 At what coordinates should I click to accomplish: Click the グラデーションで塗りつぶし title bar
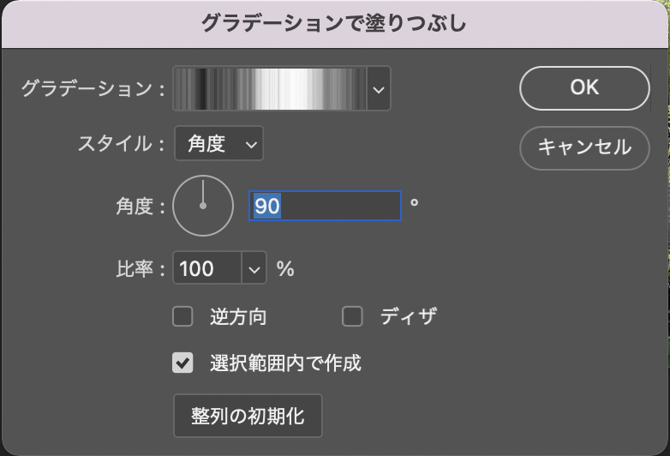(x=334, y=23)
